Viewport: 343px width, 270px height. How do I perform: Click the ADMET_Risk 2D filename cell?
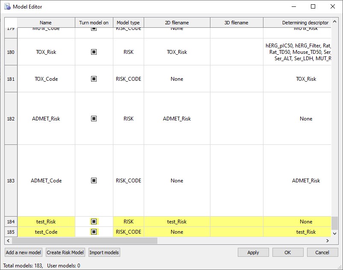(x=177, y=119)
